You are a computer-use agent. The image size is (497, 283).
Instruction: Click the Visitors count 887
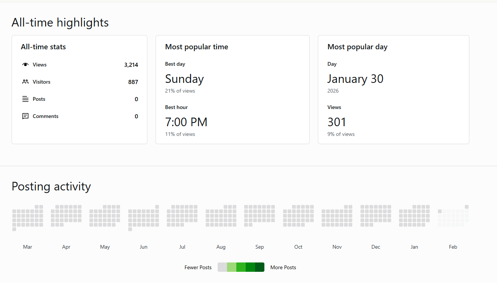click(x=133, y=82)
